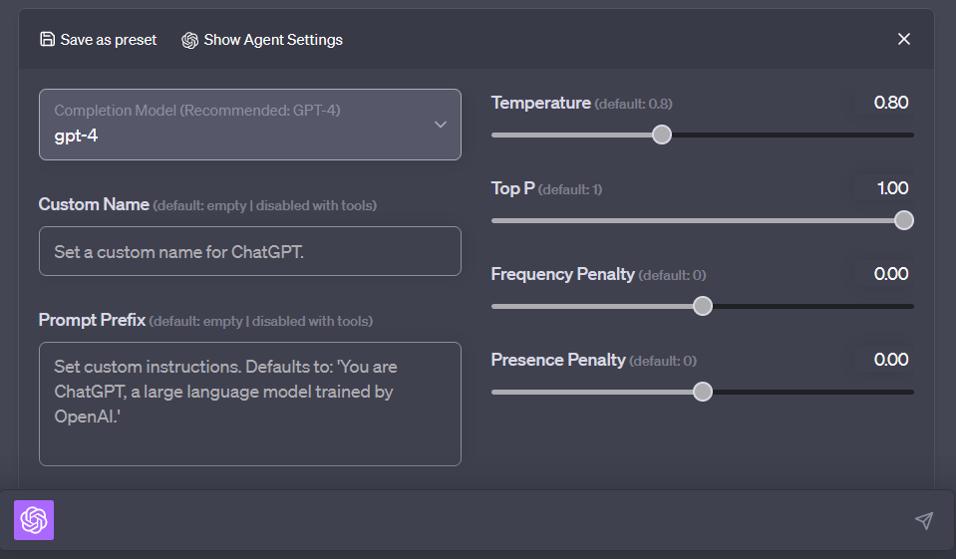
Task: Click into the Prompt Prefix text area
Action: click(x=249, y=404)
